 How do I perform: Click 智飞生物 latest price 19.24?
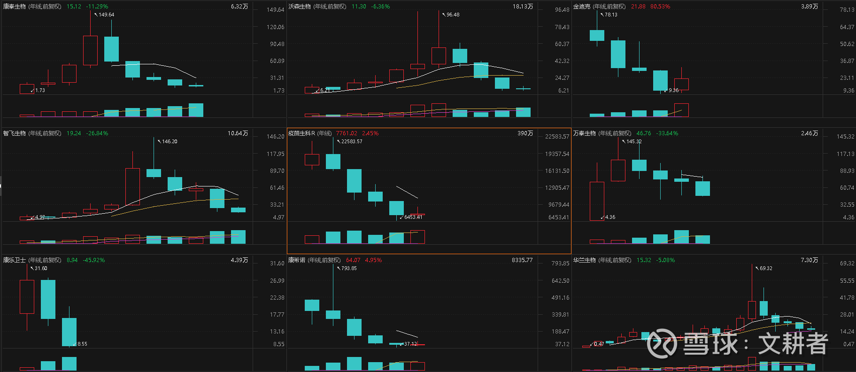[x=74, y=133]
